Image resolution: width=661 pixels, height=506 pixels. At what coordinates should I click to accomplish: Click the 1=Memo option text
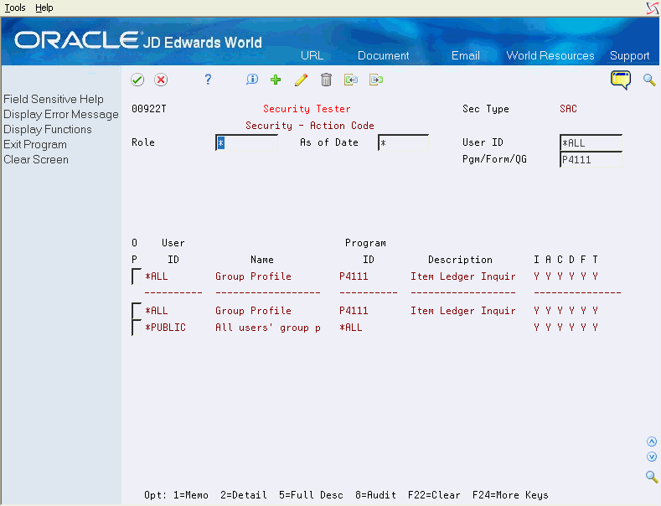(190, 495)
